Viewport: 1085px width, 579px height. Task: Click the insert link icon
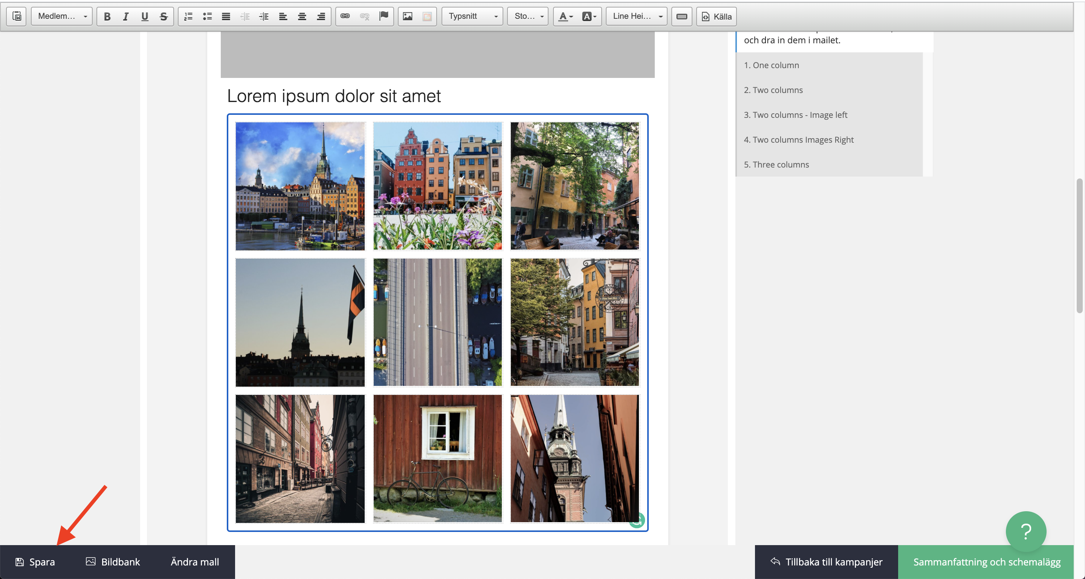[x=345, y=17]
